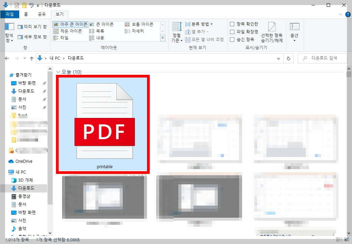The image size is (352, 244).
Task: Choose 보통 아이콘 layout
Action: 139,24
